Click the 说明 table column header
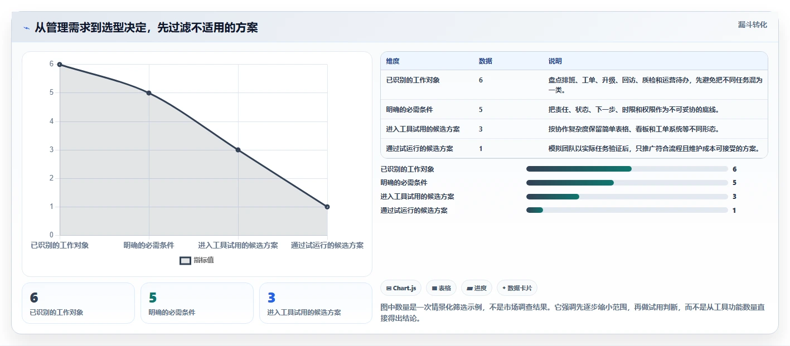This screenshot has width=790, height=346. [x=555, y=61]
